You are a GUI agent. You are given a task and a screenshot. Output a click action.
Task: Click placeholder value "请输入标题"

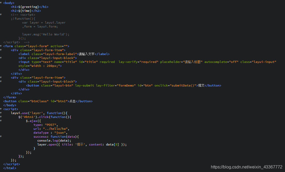[193, 62]
